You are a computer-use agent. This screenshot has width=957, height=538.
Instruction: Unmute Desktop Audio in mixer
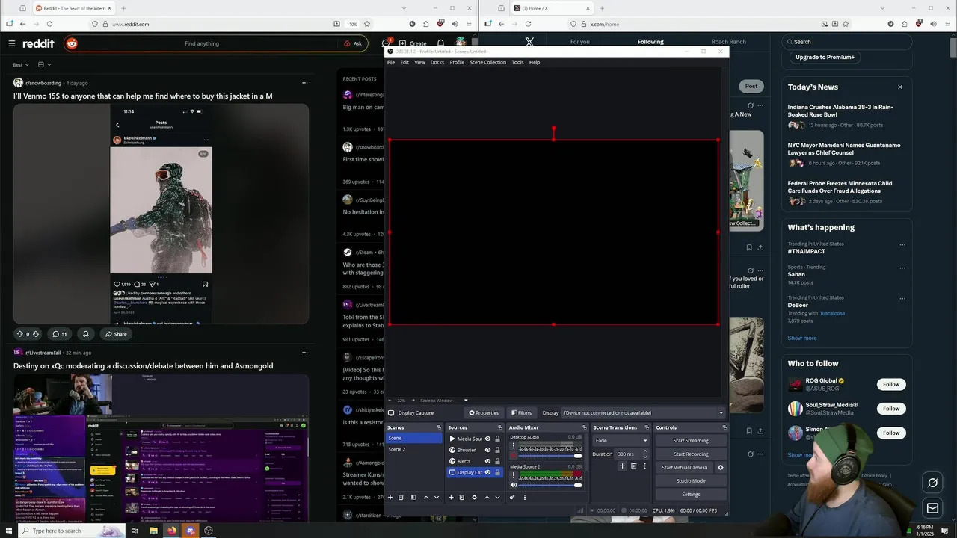(513, 456)
